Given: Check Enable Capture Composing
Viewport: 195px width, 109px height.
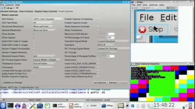Looking at the screenshot, I should coord(98,19).
